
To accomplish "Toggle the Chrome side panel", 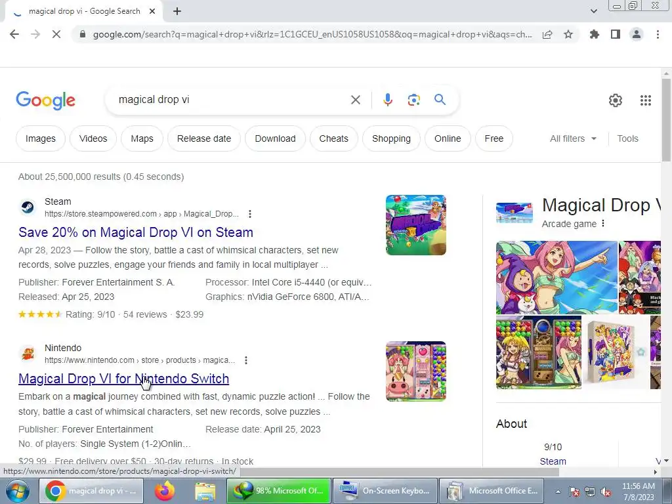I will [x=616, y=34].
